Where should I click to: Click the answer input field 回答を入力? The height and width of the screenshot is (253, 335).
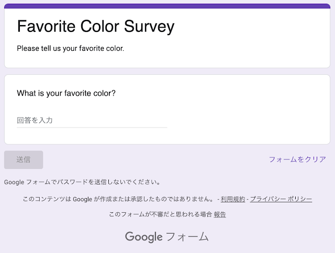[92, 120]
